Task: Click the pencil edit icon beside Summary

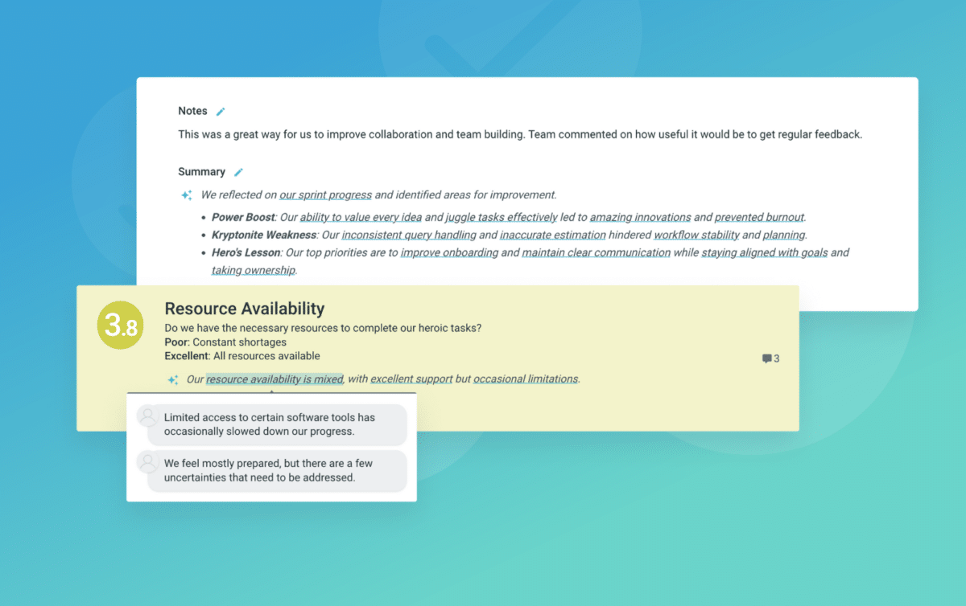Action: [238, 172]
